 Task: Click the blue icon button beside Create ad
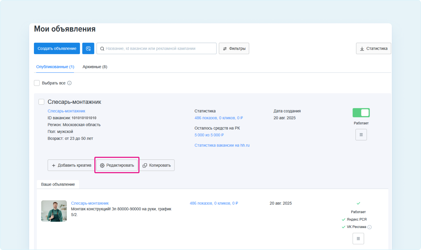coord(88,48)
